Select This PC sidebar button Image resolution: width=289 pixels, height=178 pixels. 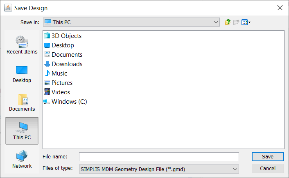22,131
